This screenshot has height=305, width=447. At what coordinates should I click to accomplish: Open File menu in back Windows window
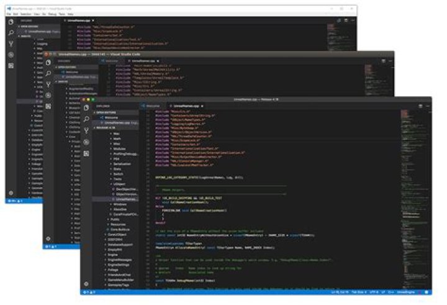tap(9, 14)
